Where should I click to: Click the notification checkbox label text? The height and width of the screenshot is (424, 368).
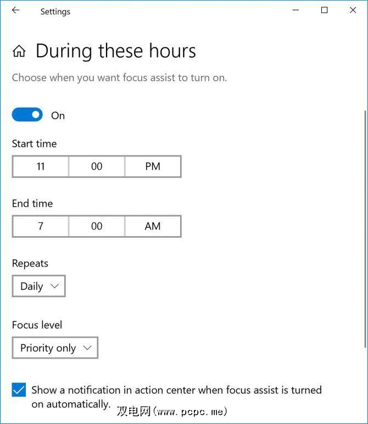click(x=176, y=390)
